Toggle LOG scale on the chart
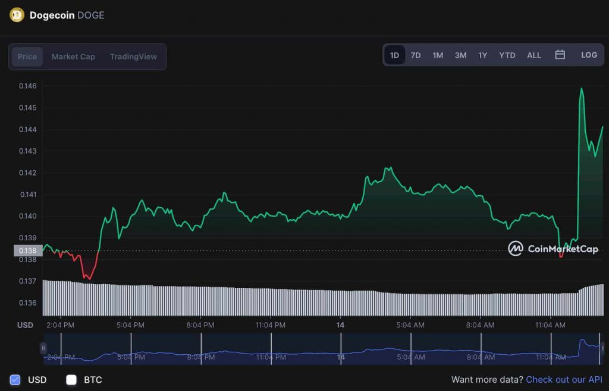Viewport: 609px width, 391px height. [x=589, y=55]
